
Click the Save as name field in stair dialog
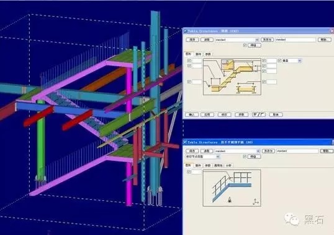pos(296,40)
